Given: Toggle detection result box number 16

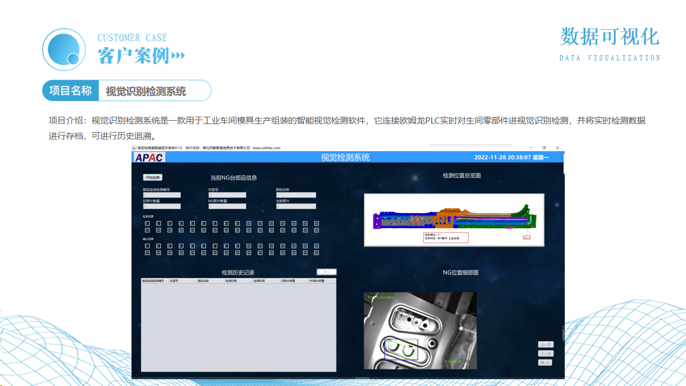Looking at the screenshot, I should (316, 223).
